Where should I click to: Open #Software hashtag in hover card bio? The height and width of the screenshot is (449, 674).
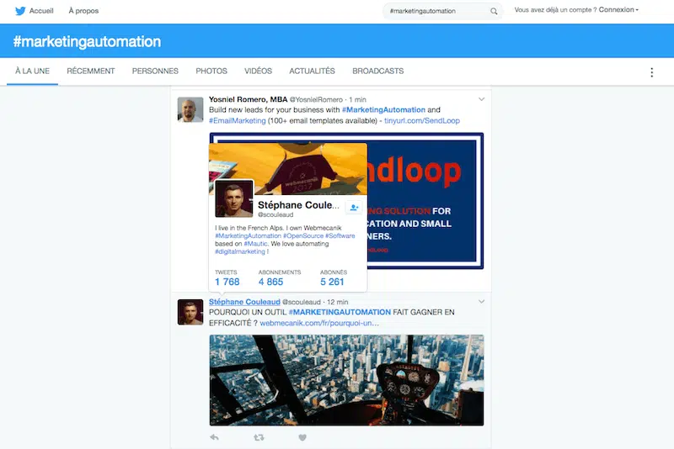pos(340,235)
